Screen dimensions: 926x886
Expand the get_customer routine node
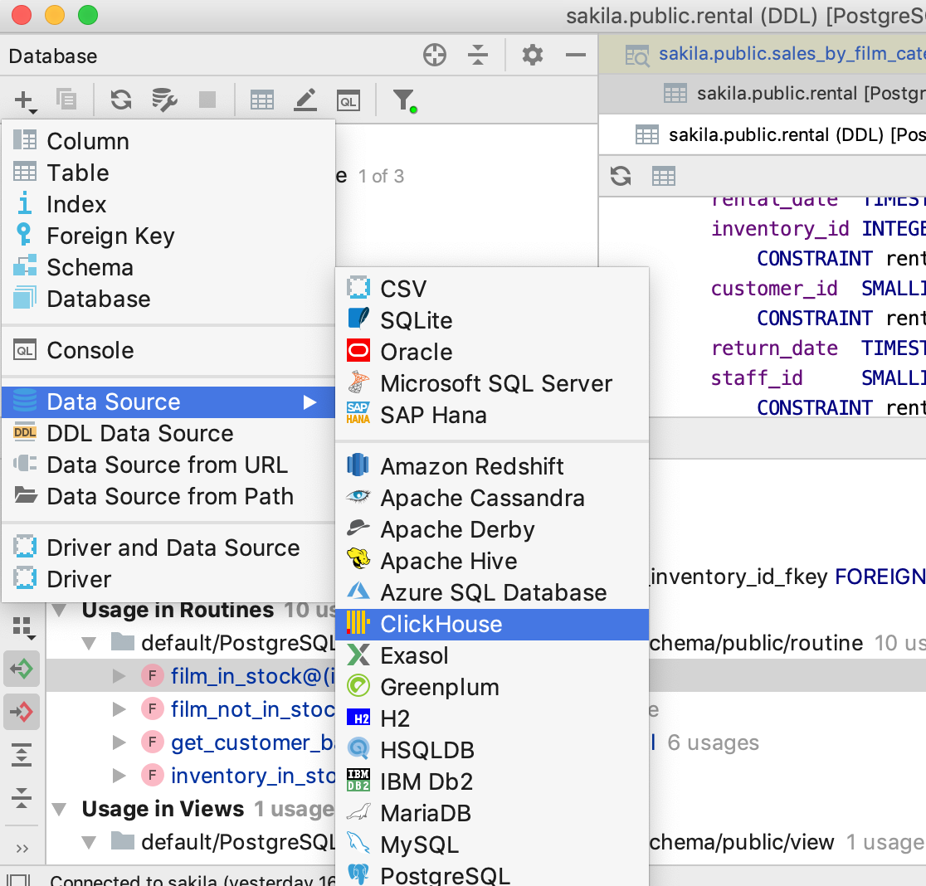[119, 742]
